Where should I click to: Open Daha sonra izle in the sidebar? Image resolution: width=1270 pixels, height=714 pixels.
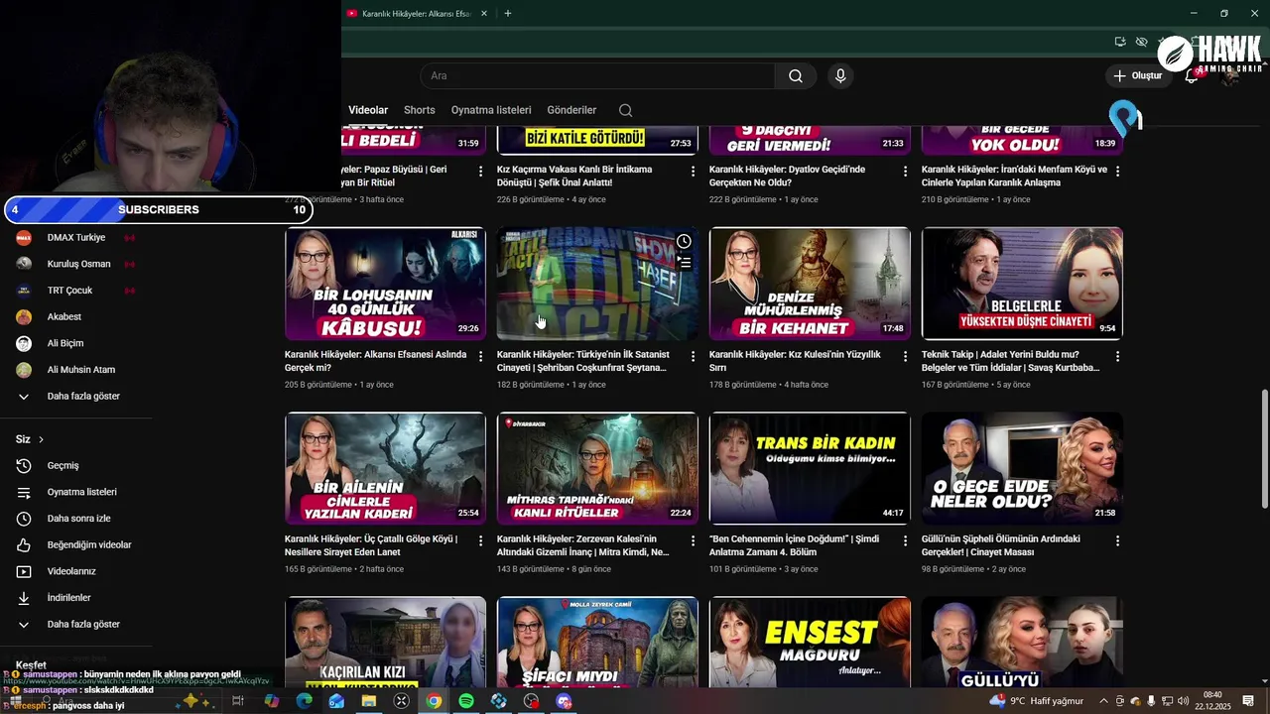pyautogui.click(x=78, y=519)
